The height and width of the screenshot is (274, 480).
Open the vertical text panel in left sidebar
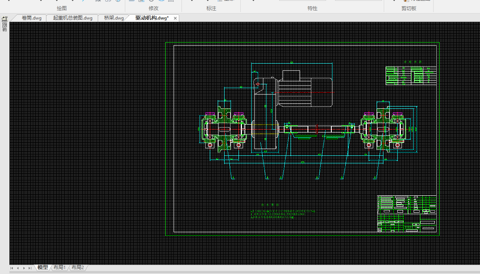[5, 27]
